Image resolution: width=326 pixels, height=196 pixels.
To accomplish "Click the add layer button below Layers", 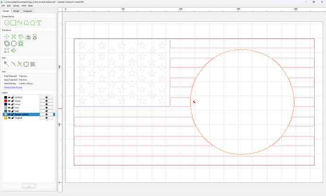I will click(x=29, y=186).
